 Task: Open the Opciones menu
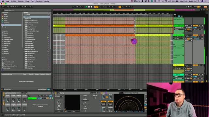[x=39, y=1]
